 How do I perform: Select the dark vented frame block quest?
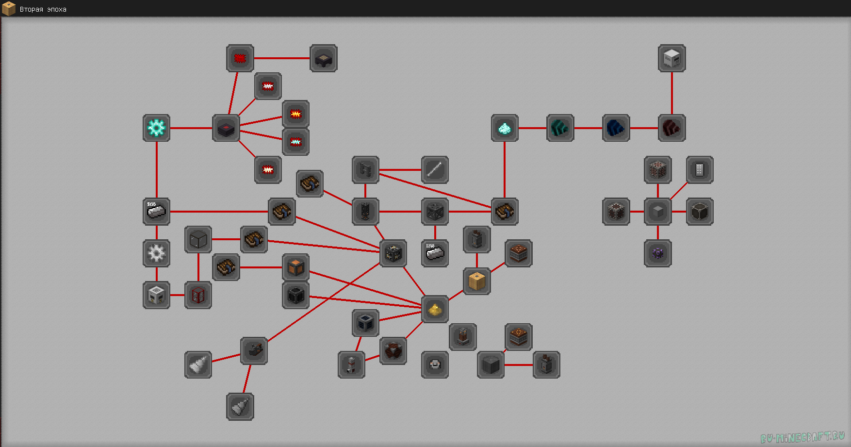pyautogui.click(x=365, y=323)
